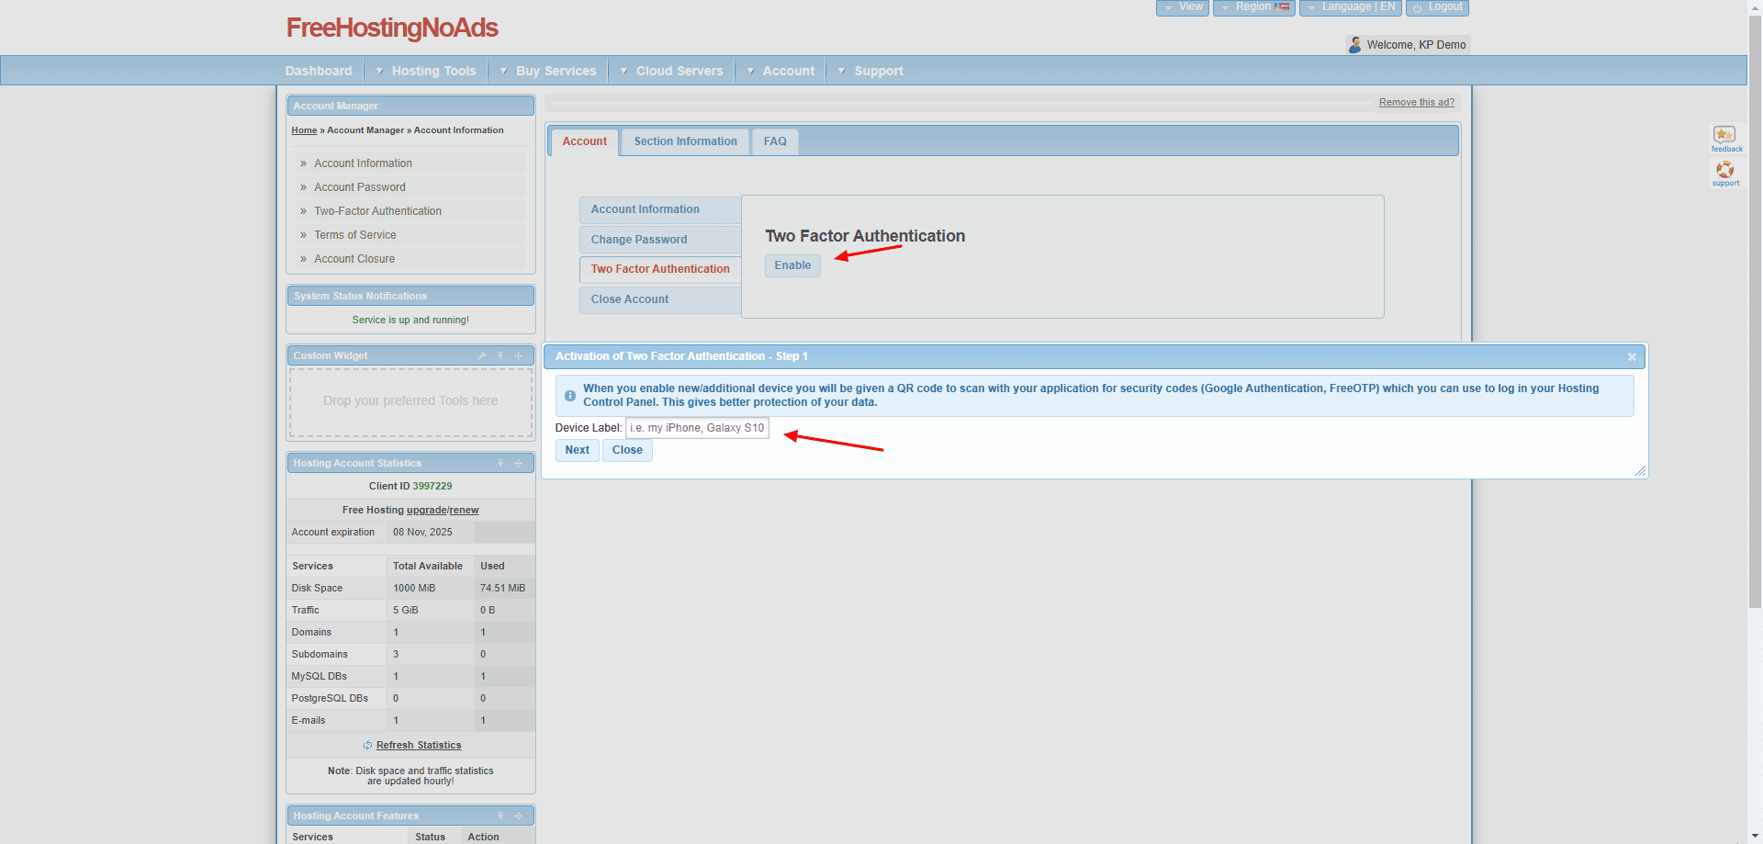Open the FAQ tab
Viewport: 1763px width, 844px height.
coord(775,141)
